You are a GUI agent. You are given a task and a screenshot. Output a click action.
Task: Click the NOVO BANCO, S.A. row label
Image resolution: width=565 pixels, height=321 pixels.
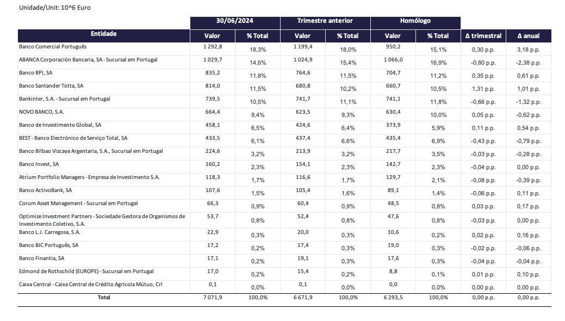(41, 112)
